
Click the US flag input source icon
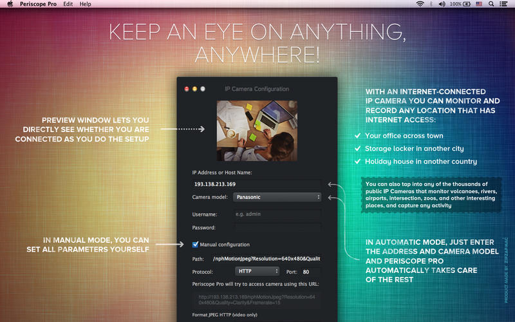(x=479, y=4)
